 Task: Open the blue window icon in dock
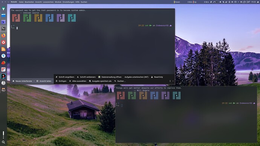point(3,15)
